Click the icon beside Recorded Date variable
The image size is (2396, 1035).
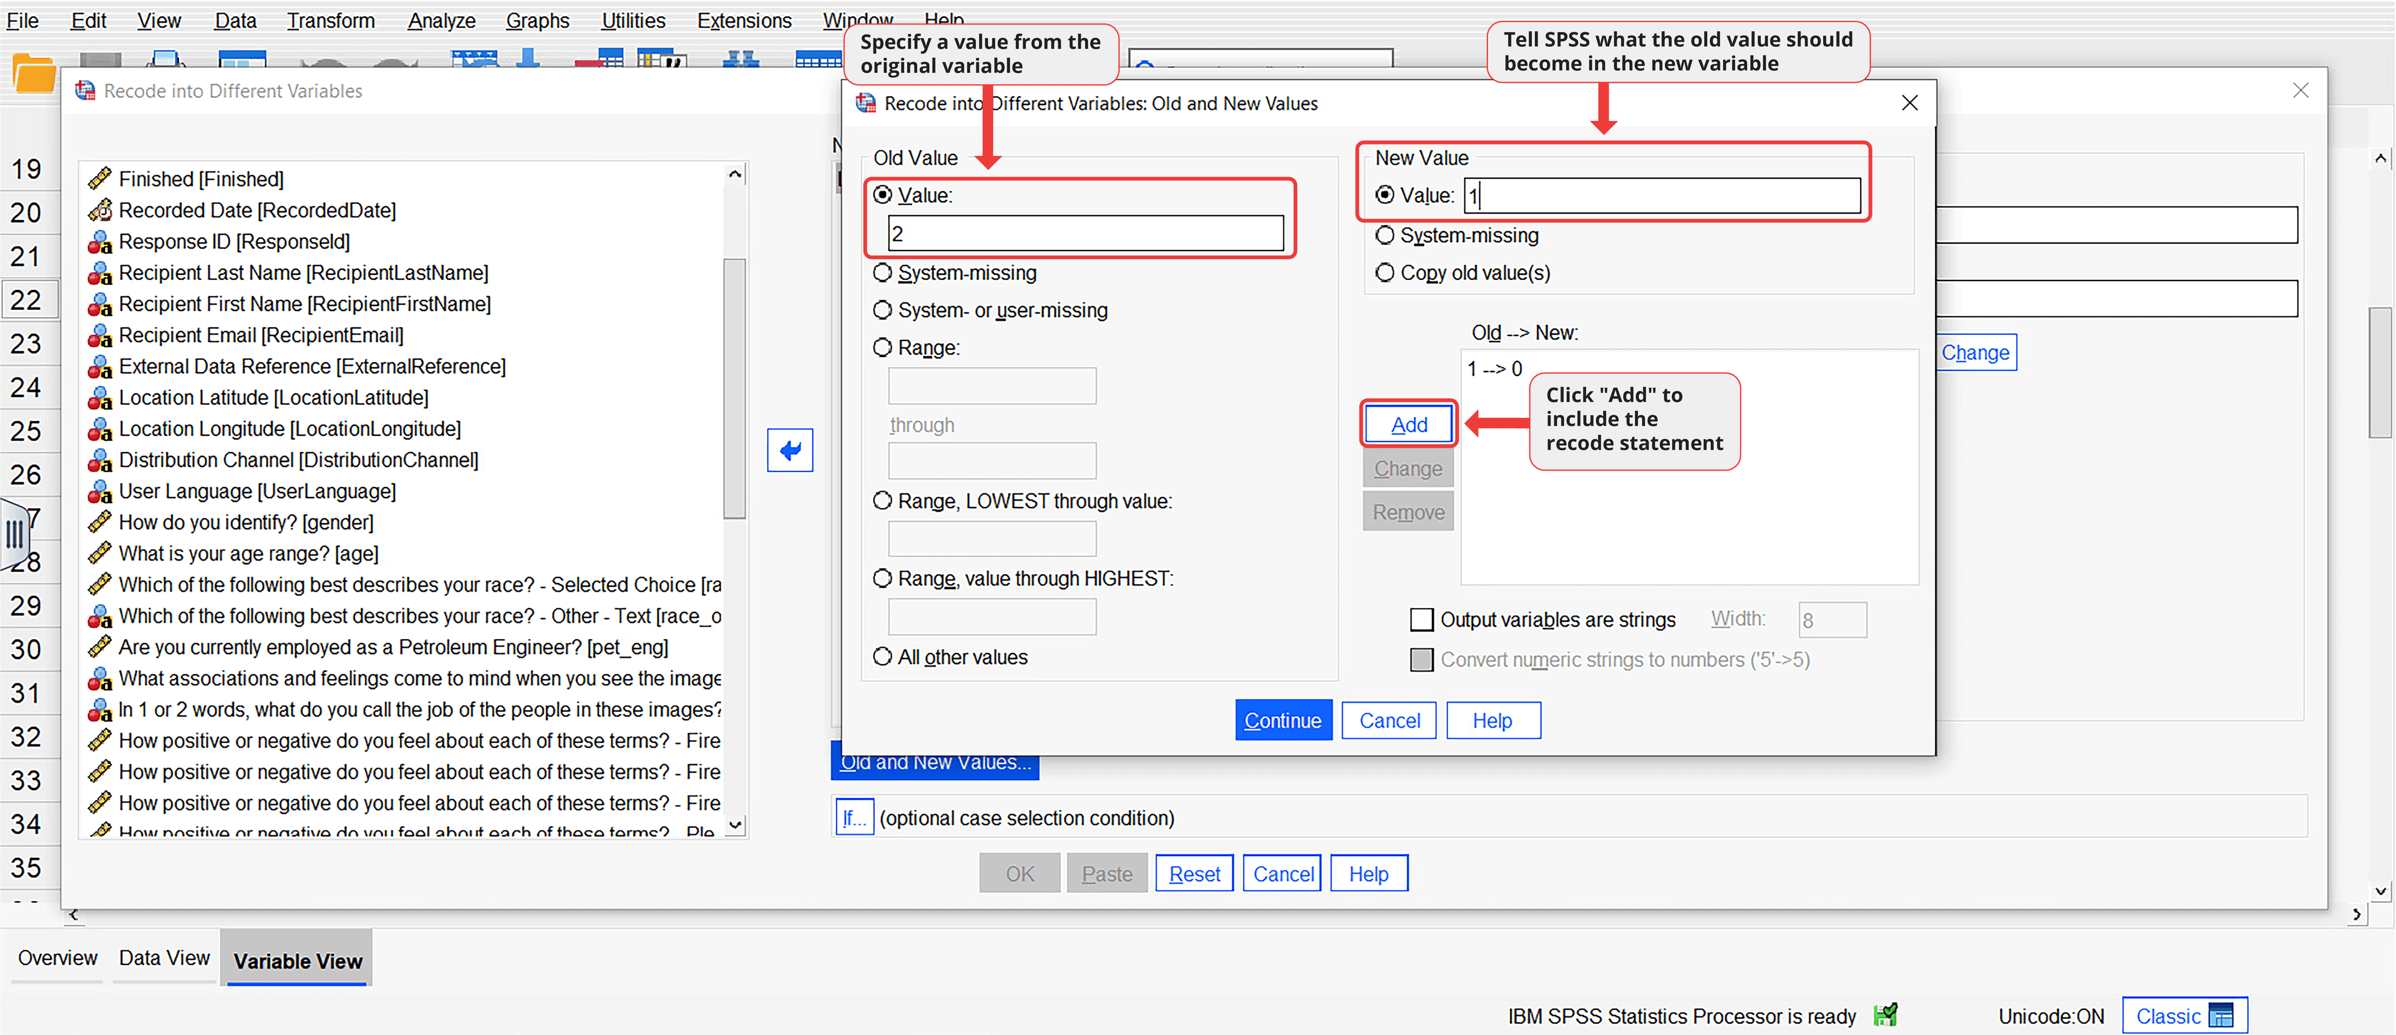click(x=100, y=210)
